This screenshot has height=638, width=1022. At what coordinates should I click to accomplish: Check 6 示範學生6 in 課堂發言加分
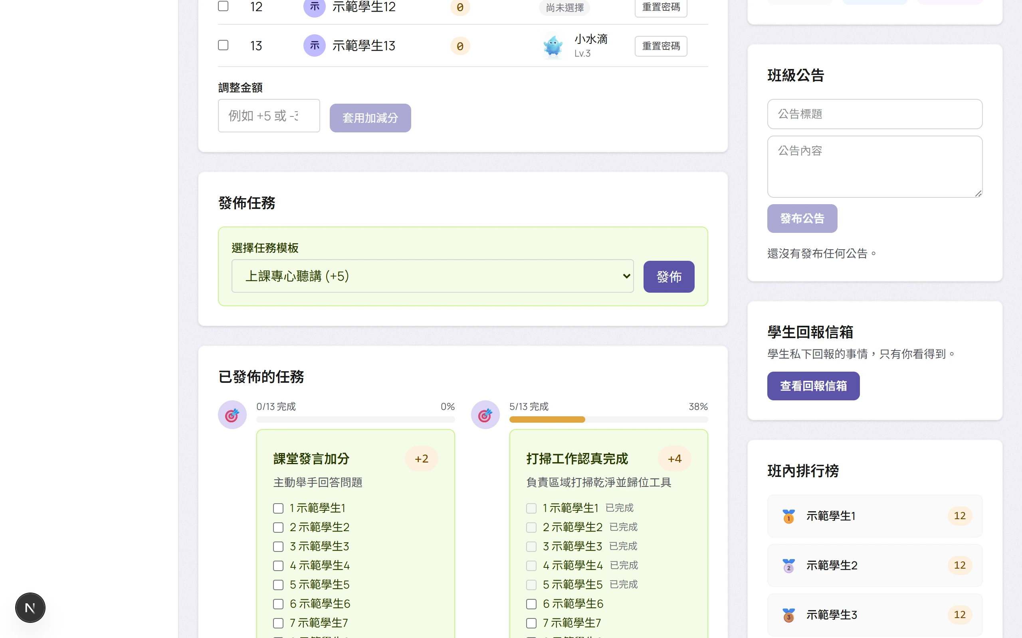point(278,604)
